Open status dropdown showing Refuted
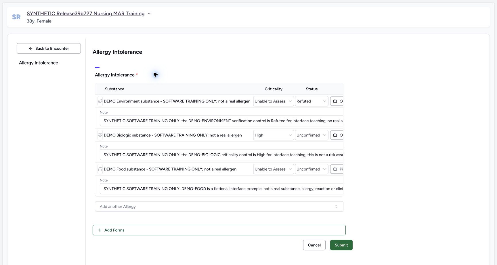Image resolution: width=497 pixels, height=265 pixels. 311,101
